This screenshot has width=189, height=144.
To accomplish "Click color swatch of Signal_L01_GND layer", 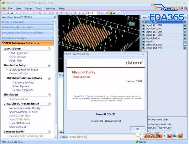I will click(185, 25).
